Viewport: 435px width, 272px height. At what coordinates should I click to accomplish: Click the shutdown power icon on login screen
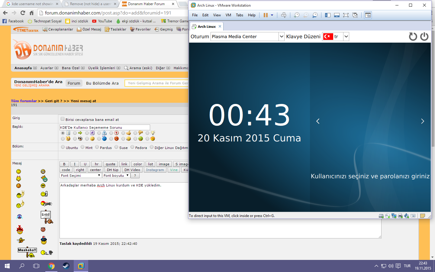coord(424,37)
